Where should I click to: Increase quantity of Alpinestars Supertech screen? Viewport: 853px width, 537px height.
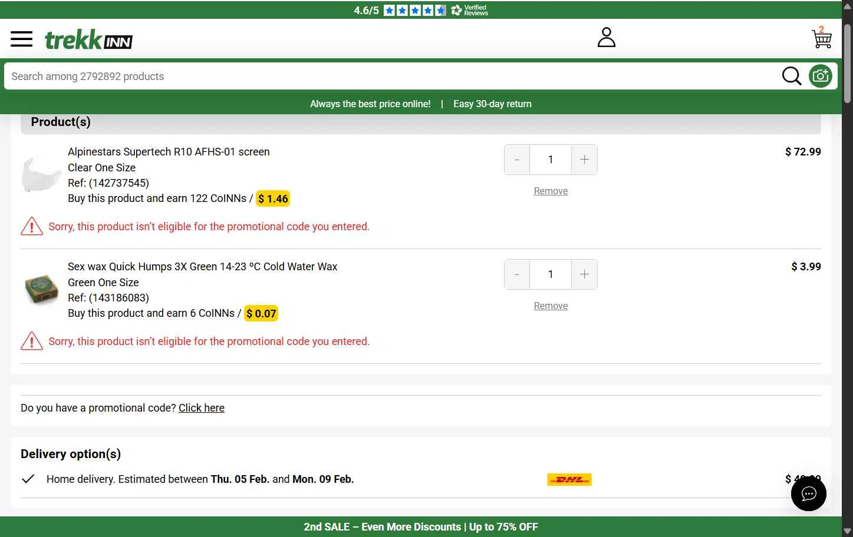[x=585, y=160]
